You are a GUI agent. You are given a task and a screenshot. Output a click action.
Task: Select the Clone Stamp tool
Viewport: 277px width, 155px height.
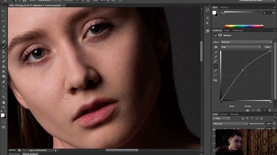[x=3, y=52]
